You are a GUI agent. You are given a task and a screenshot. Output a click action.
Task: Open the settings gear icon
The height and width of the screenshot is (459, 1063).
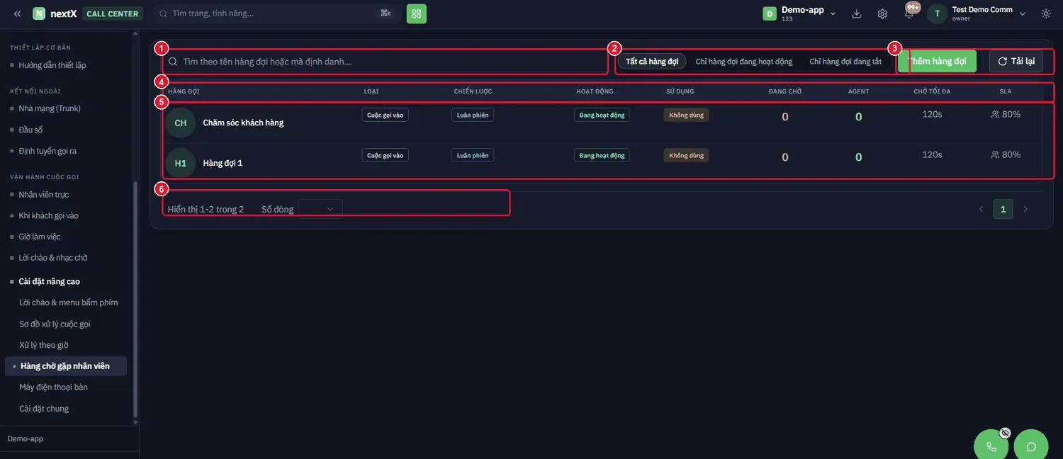point(882,13)
